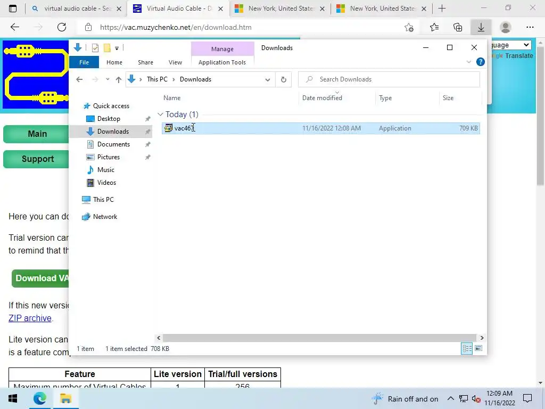This screenshot has height=409, width=545.
Task: Open Edge Settings and more menu
Action: point(530,27)
